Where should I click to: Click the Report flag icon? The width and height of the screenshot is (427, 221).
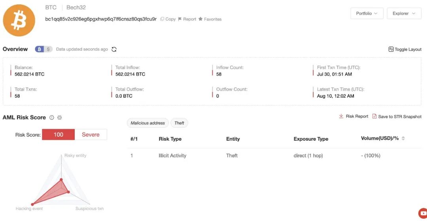pyautogui.click(x=180, y=19)
